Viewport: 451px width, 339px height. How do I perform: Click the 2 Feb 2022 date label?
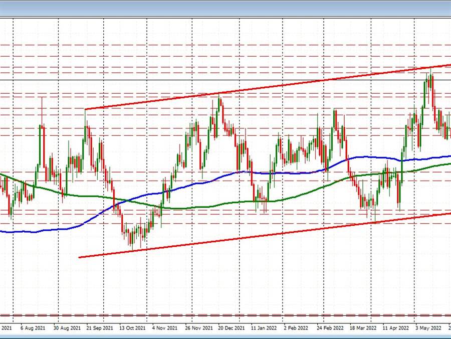click(x=296, y=327)
